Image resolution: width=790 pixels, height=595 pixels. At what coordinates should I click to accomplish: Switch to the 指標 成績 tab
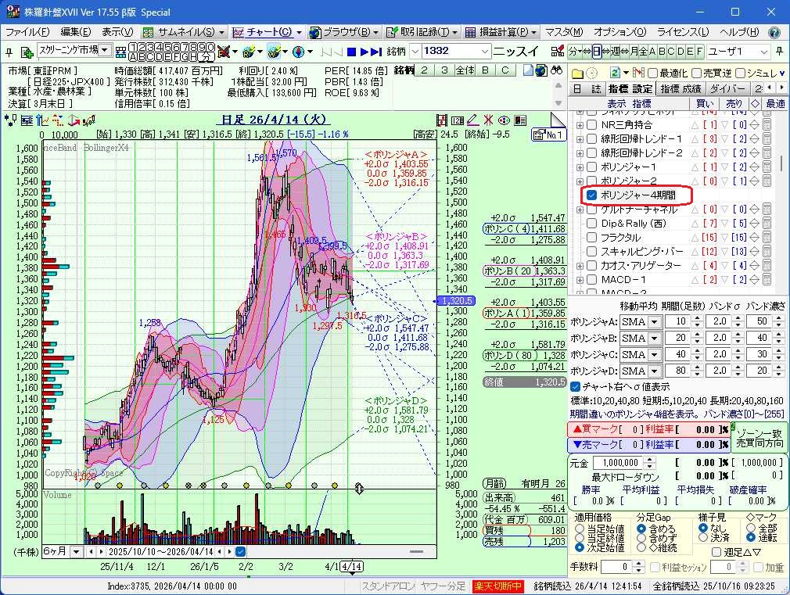(x=680, y=89)
